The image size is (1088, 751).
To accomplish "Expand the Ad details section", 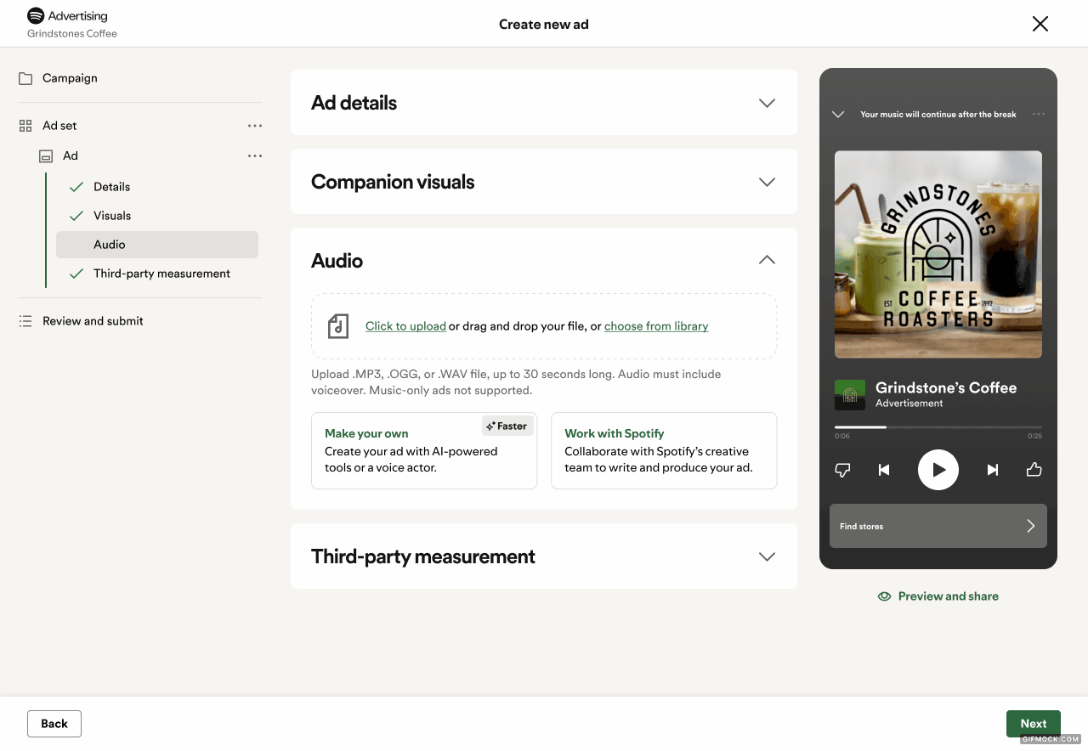I will tap(544, 103).
